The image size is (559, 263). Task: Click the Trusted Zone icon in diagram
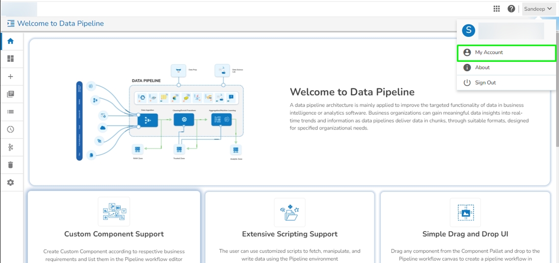179,149
